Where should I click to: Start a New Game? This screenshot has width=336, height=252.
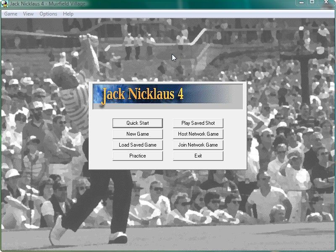pos(137,134)
